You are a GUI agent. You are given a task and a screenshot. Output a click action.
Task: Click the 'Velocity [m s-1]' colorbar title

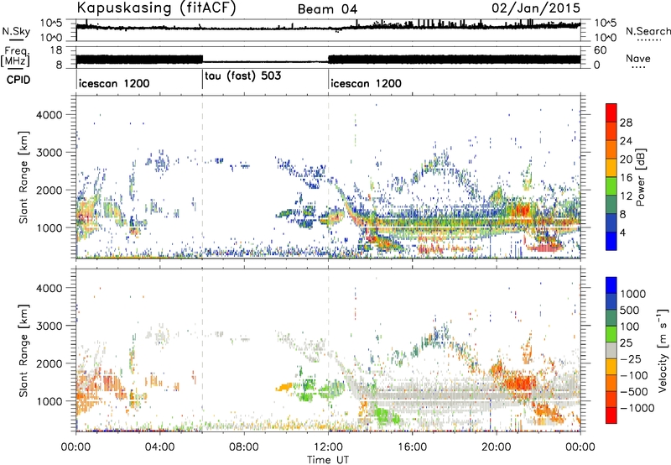pos(663,350)
